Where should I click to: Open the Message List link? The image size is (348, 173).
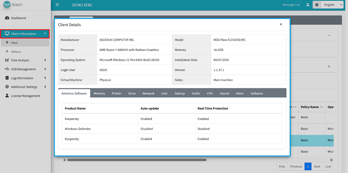click(x=291, y=5)
